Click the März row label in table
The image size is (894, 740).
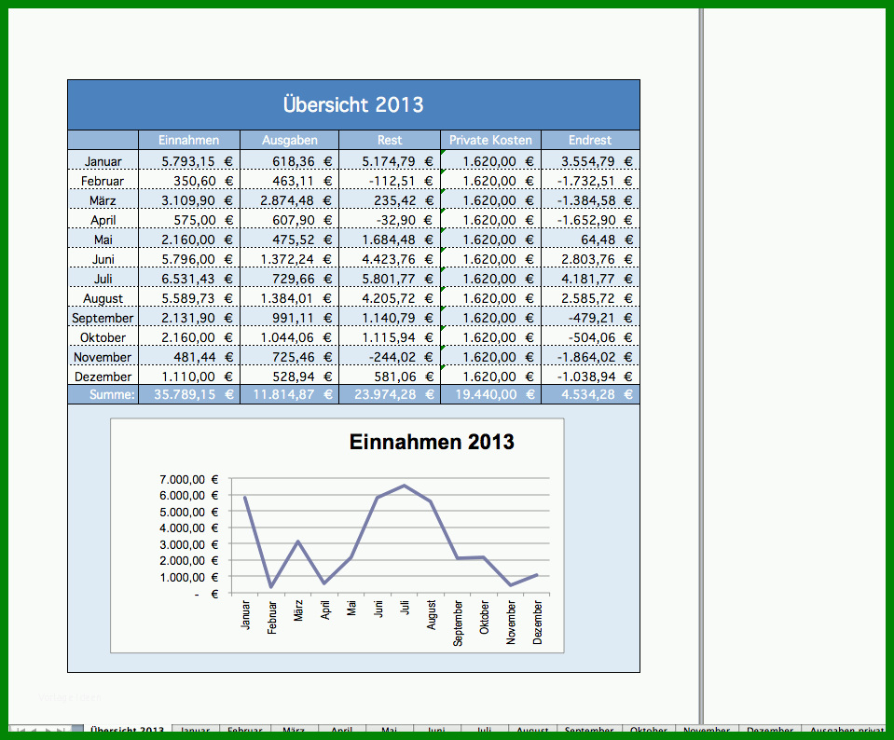point(103,200)
